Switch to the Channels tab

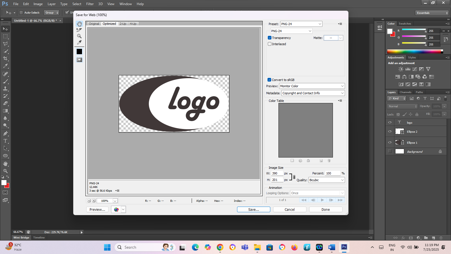coord(405,92)
